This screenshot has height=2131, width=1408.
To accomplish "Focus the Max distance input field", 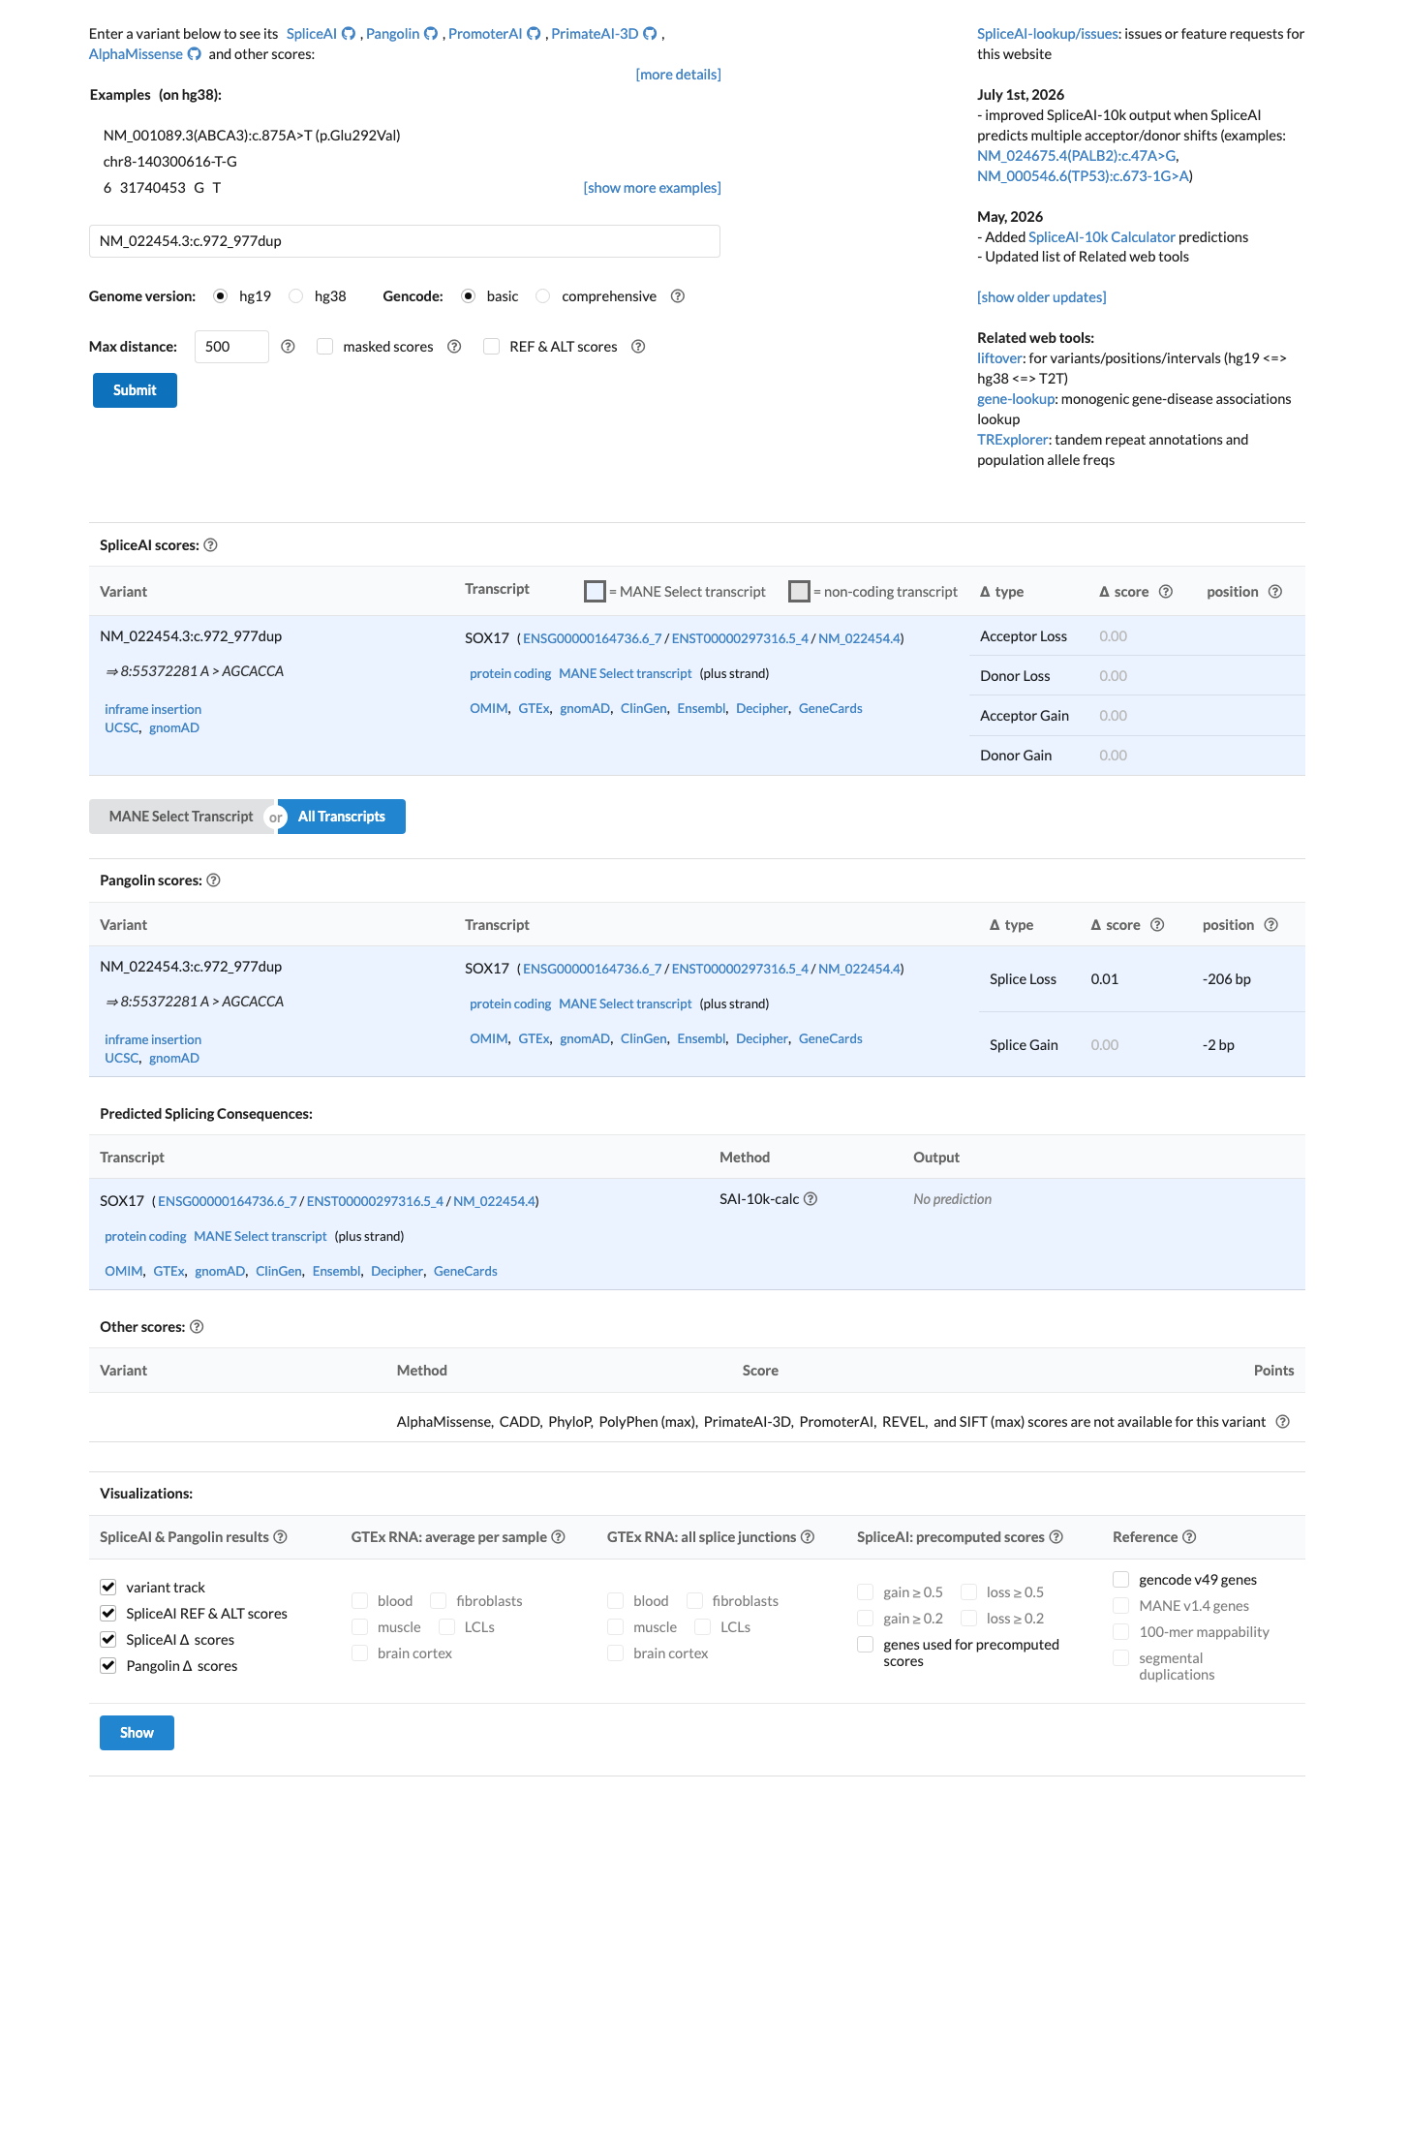I will point(231,347).
